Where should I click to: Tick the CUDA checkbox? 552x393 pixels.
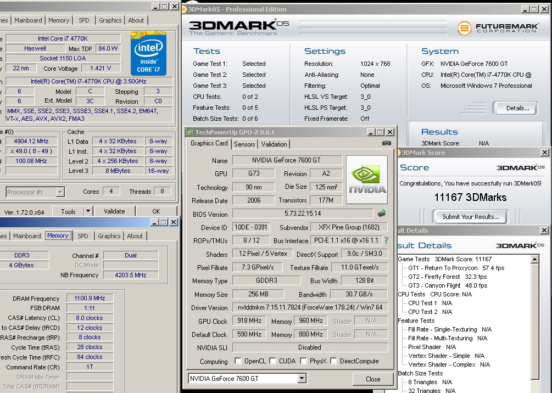click(x=272, y=361)
